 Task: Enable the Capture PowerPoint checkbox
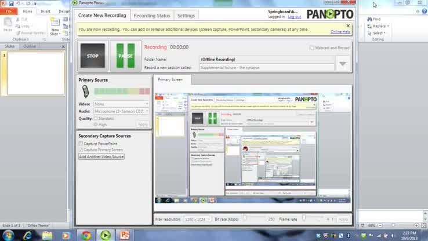pyautogui.click(x=81, y=143)
